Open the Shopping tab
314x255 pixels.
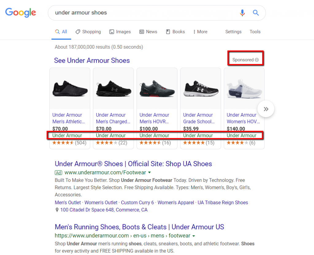[x=88, y=32]
